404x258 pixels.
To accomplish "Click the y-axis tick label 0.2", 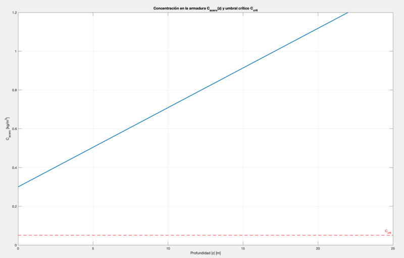I will coord(13,207).
